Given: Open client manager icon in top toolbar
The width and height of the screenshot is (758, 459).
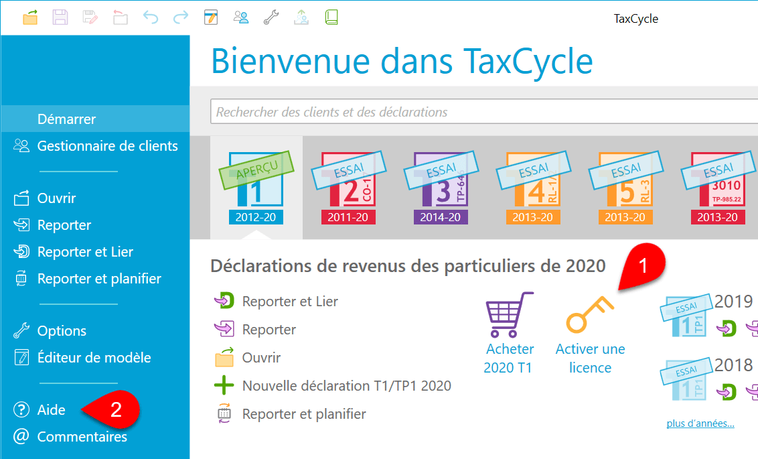Looking at the screenshot, I should point(241,18).
